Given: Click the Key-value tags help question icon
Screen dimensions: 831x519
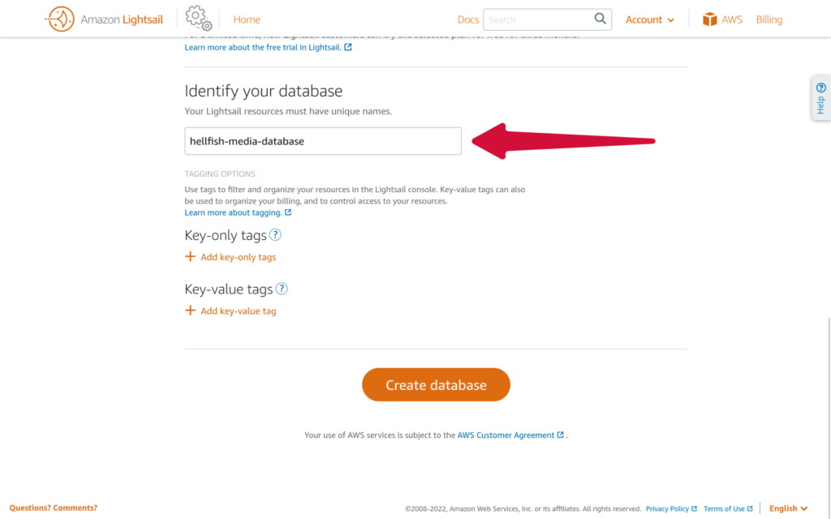Looking at the screenshot, I should click(282, 289).
